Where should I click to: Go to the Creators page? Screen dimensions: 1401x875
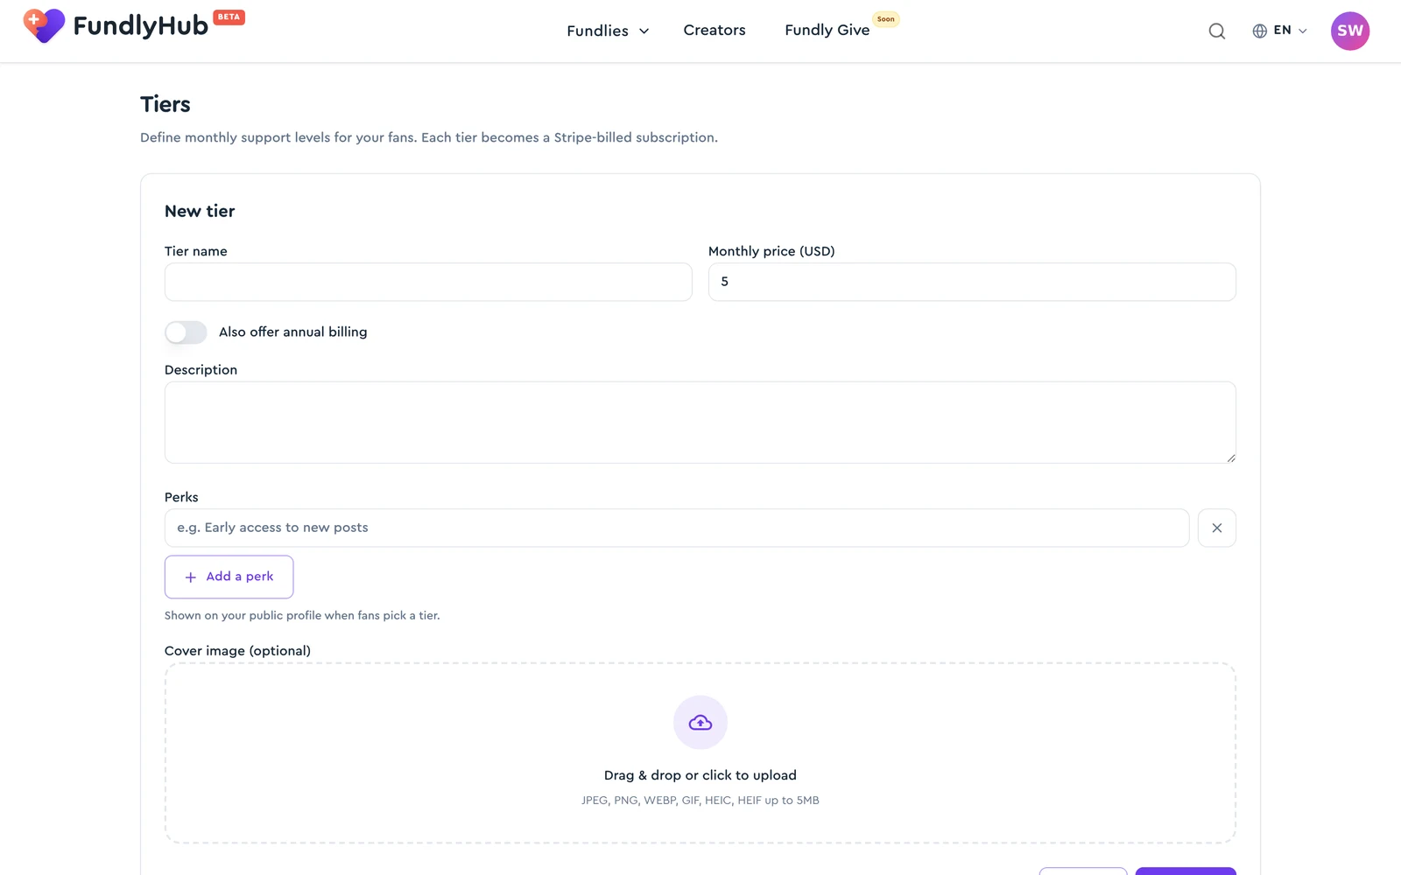[x=715, y=31]
